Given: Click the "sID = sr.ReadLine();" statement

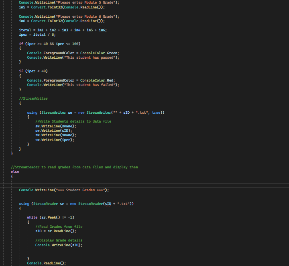Looking at the screenshot, I should (56, 231).
